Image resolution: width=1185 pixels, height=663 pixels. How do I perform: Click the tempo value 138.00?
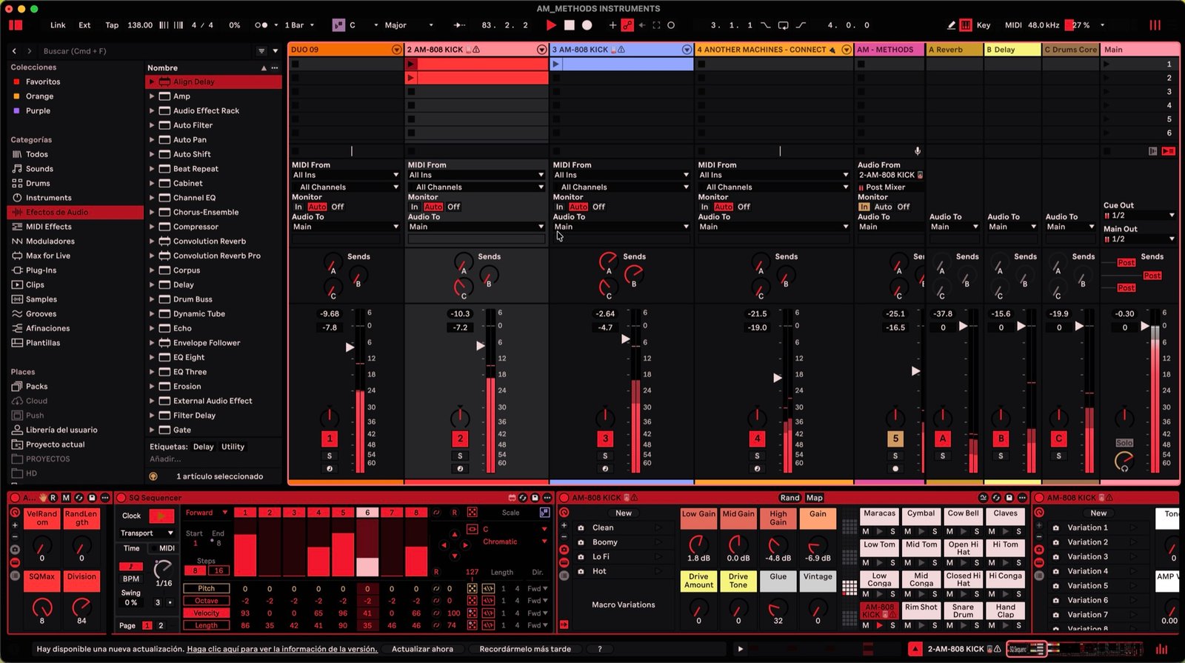(x=140, y=25)
